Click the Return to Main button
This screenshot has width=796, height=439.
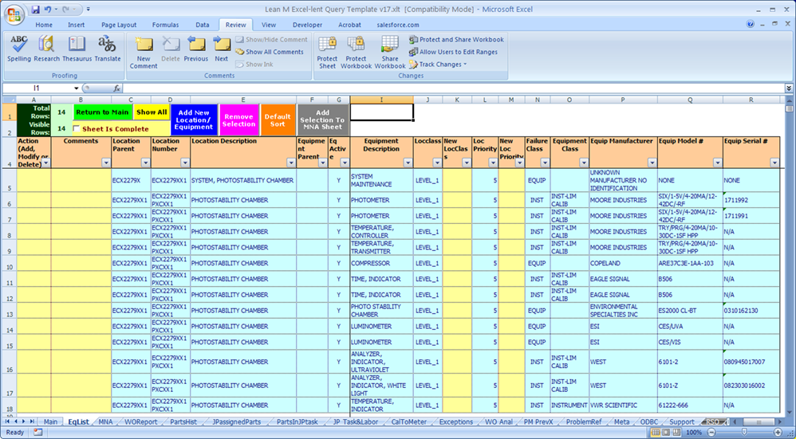pyautogui.click(x=103, y=112)
